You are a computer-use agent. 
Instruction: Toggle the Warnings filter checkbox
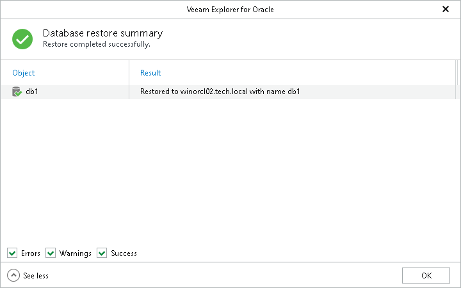pyautogui.click(x=51, y=253)
